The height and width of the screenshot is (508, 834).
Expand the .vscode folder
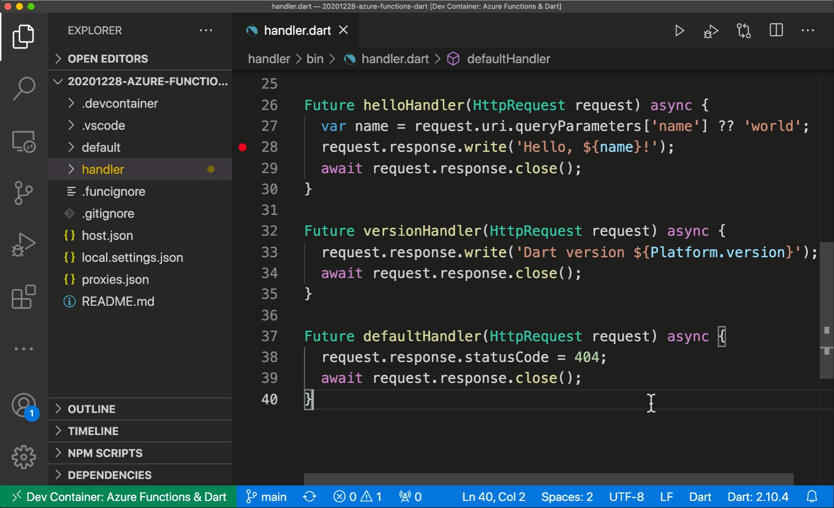pos(140,126)
